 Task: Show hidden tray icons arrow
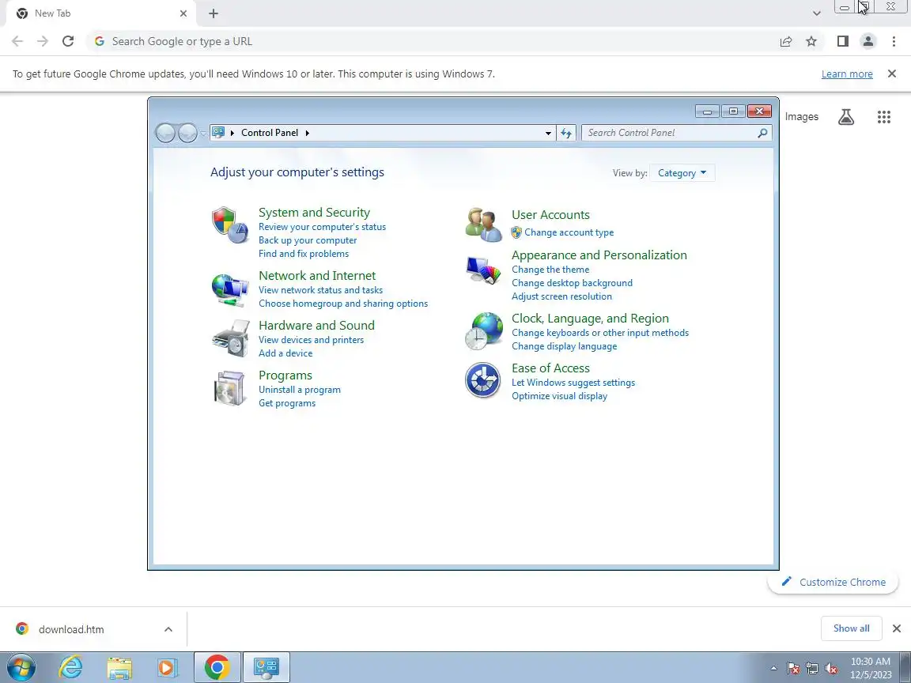coord(773,669)
